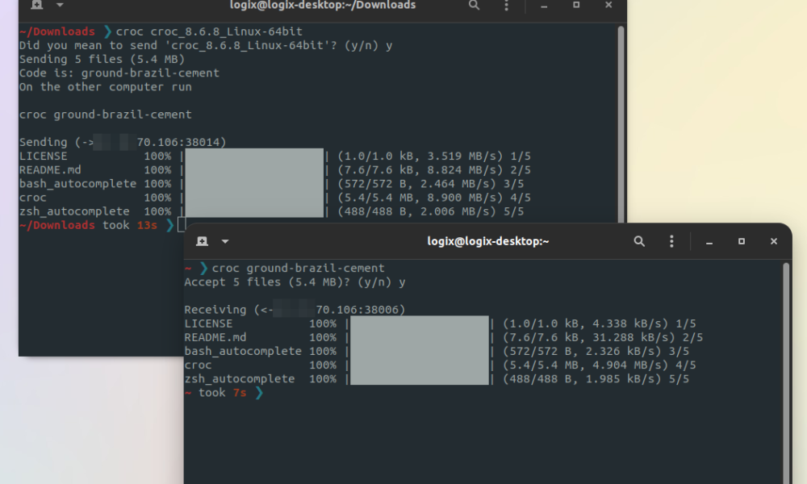Image resolution: width=807 pixels, height=484 pixels.
Task: Click 'README.md' in the front terminal
Action: tap(215, 337)
